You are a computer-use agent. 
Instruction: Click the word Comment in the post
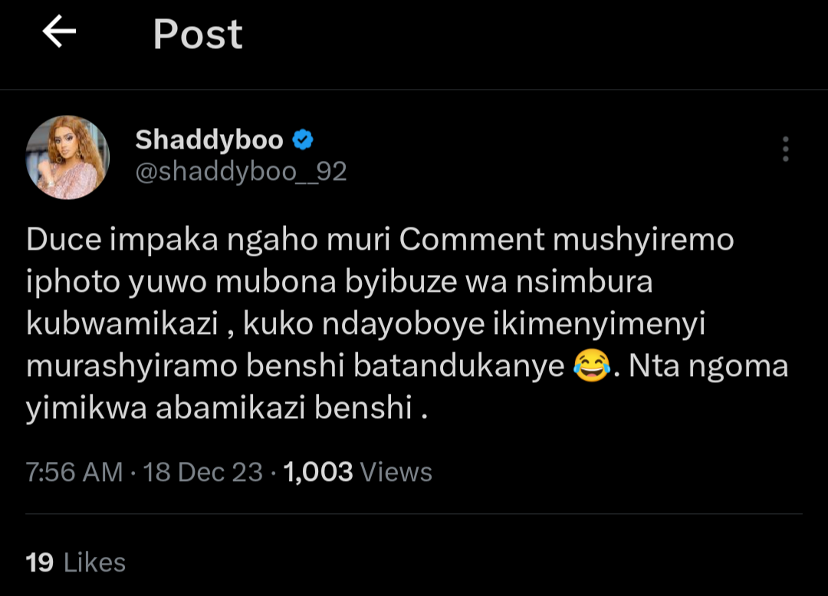[469, 241]
